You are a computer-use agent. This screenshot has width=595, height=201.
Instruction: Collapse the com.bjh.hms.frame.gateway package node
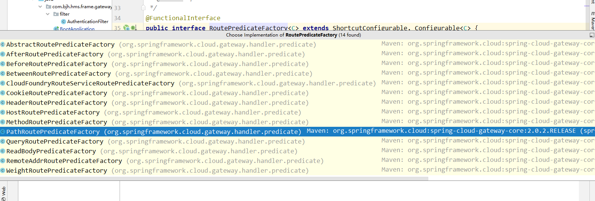[40, 7]
